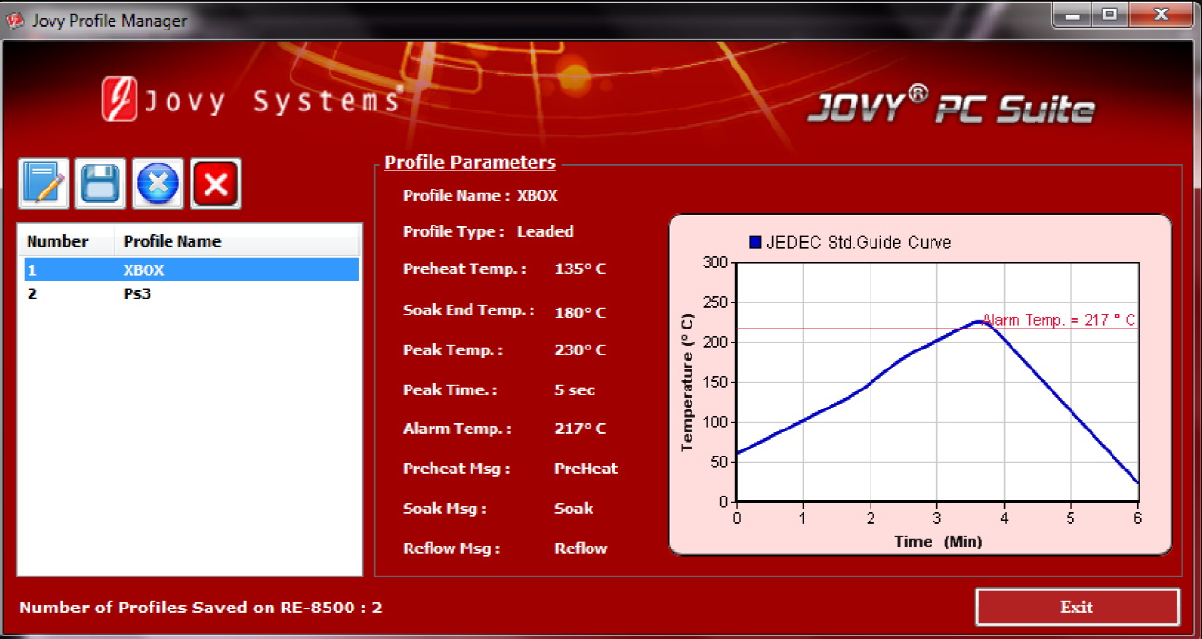
Task: Click the Jovy Systems logo
Action: [251, 100]
